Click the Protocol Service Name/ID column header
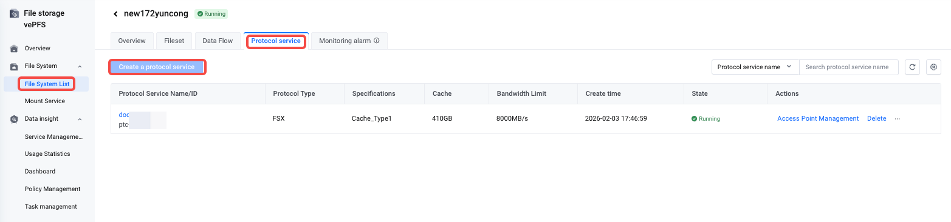The width and height of the screenshot is (951, 222). [158, 94]
